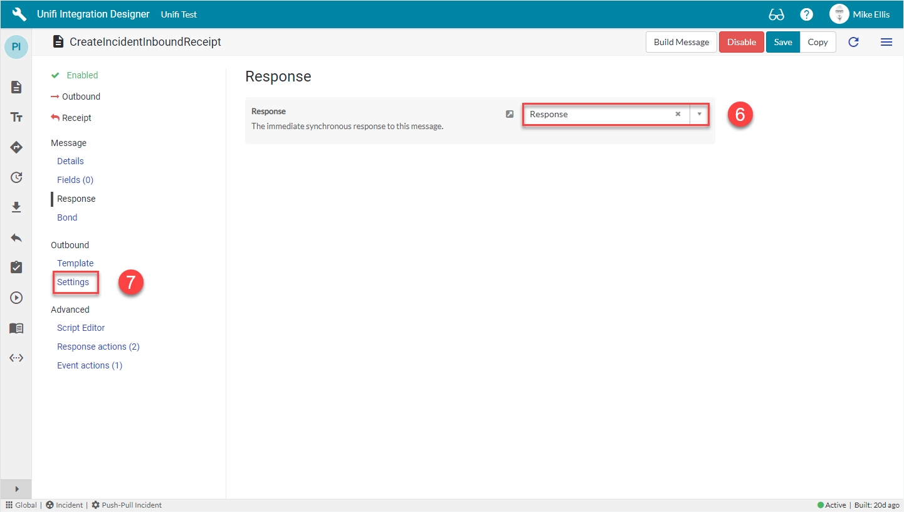This screenshot has width=904, height=512.
Task: Open the help question mark icon
Action: coord(806,14)
